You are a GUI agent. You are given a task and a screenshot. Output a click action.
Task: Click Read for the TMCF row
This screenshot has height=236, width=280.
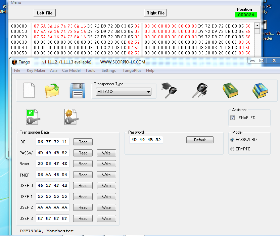83,175
